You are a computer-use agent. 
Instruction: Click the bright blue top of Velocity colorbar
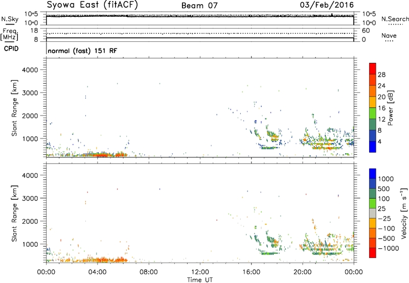(373, 174)
